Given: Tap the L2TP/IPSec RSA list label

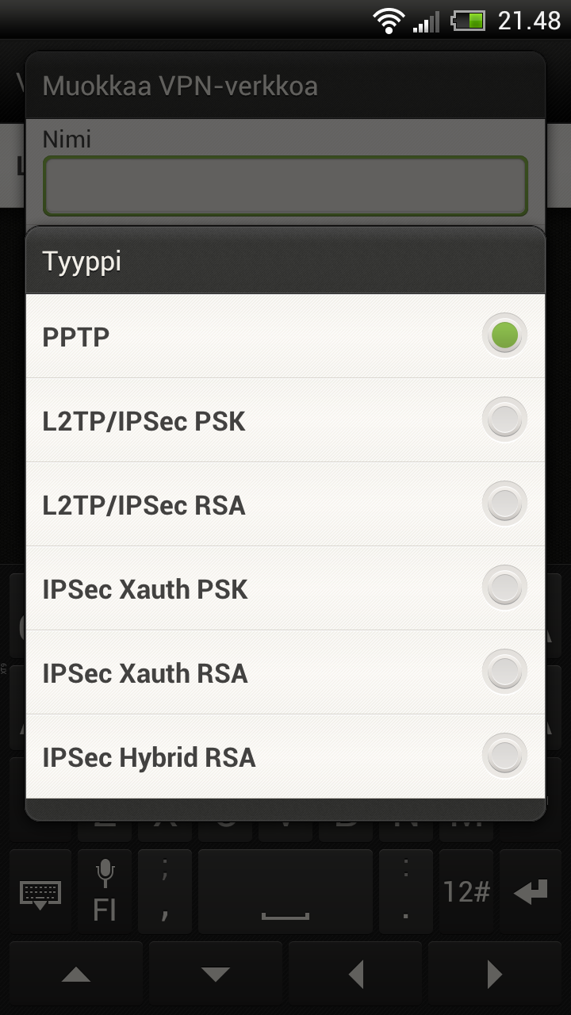Looking at the screenshot, I should pyautogui.click(x=144, y=505).
